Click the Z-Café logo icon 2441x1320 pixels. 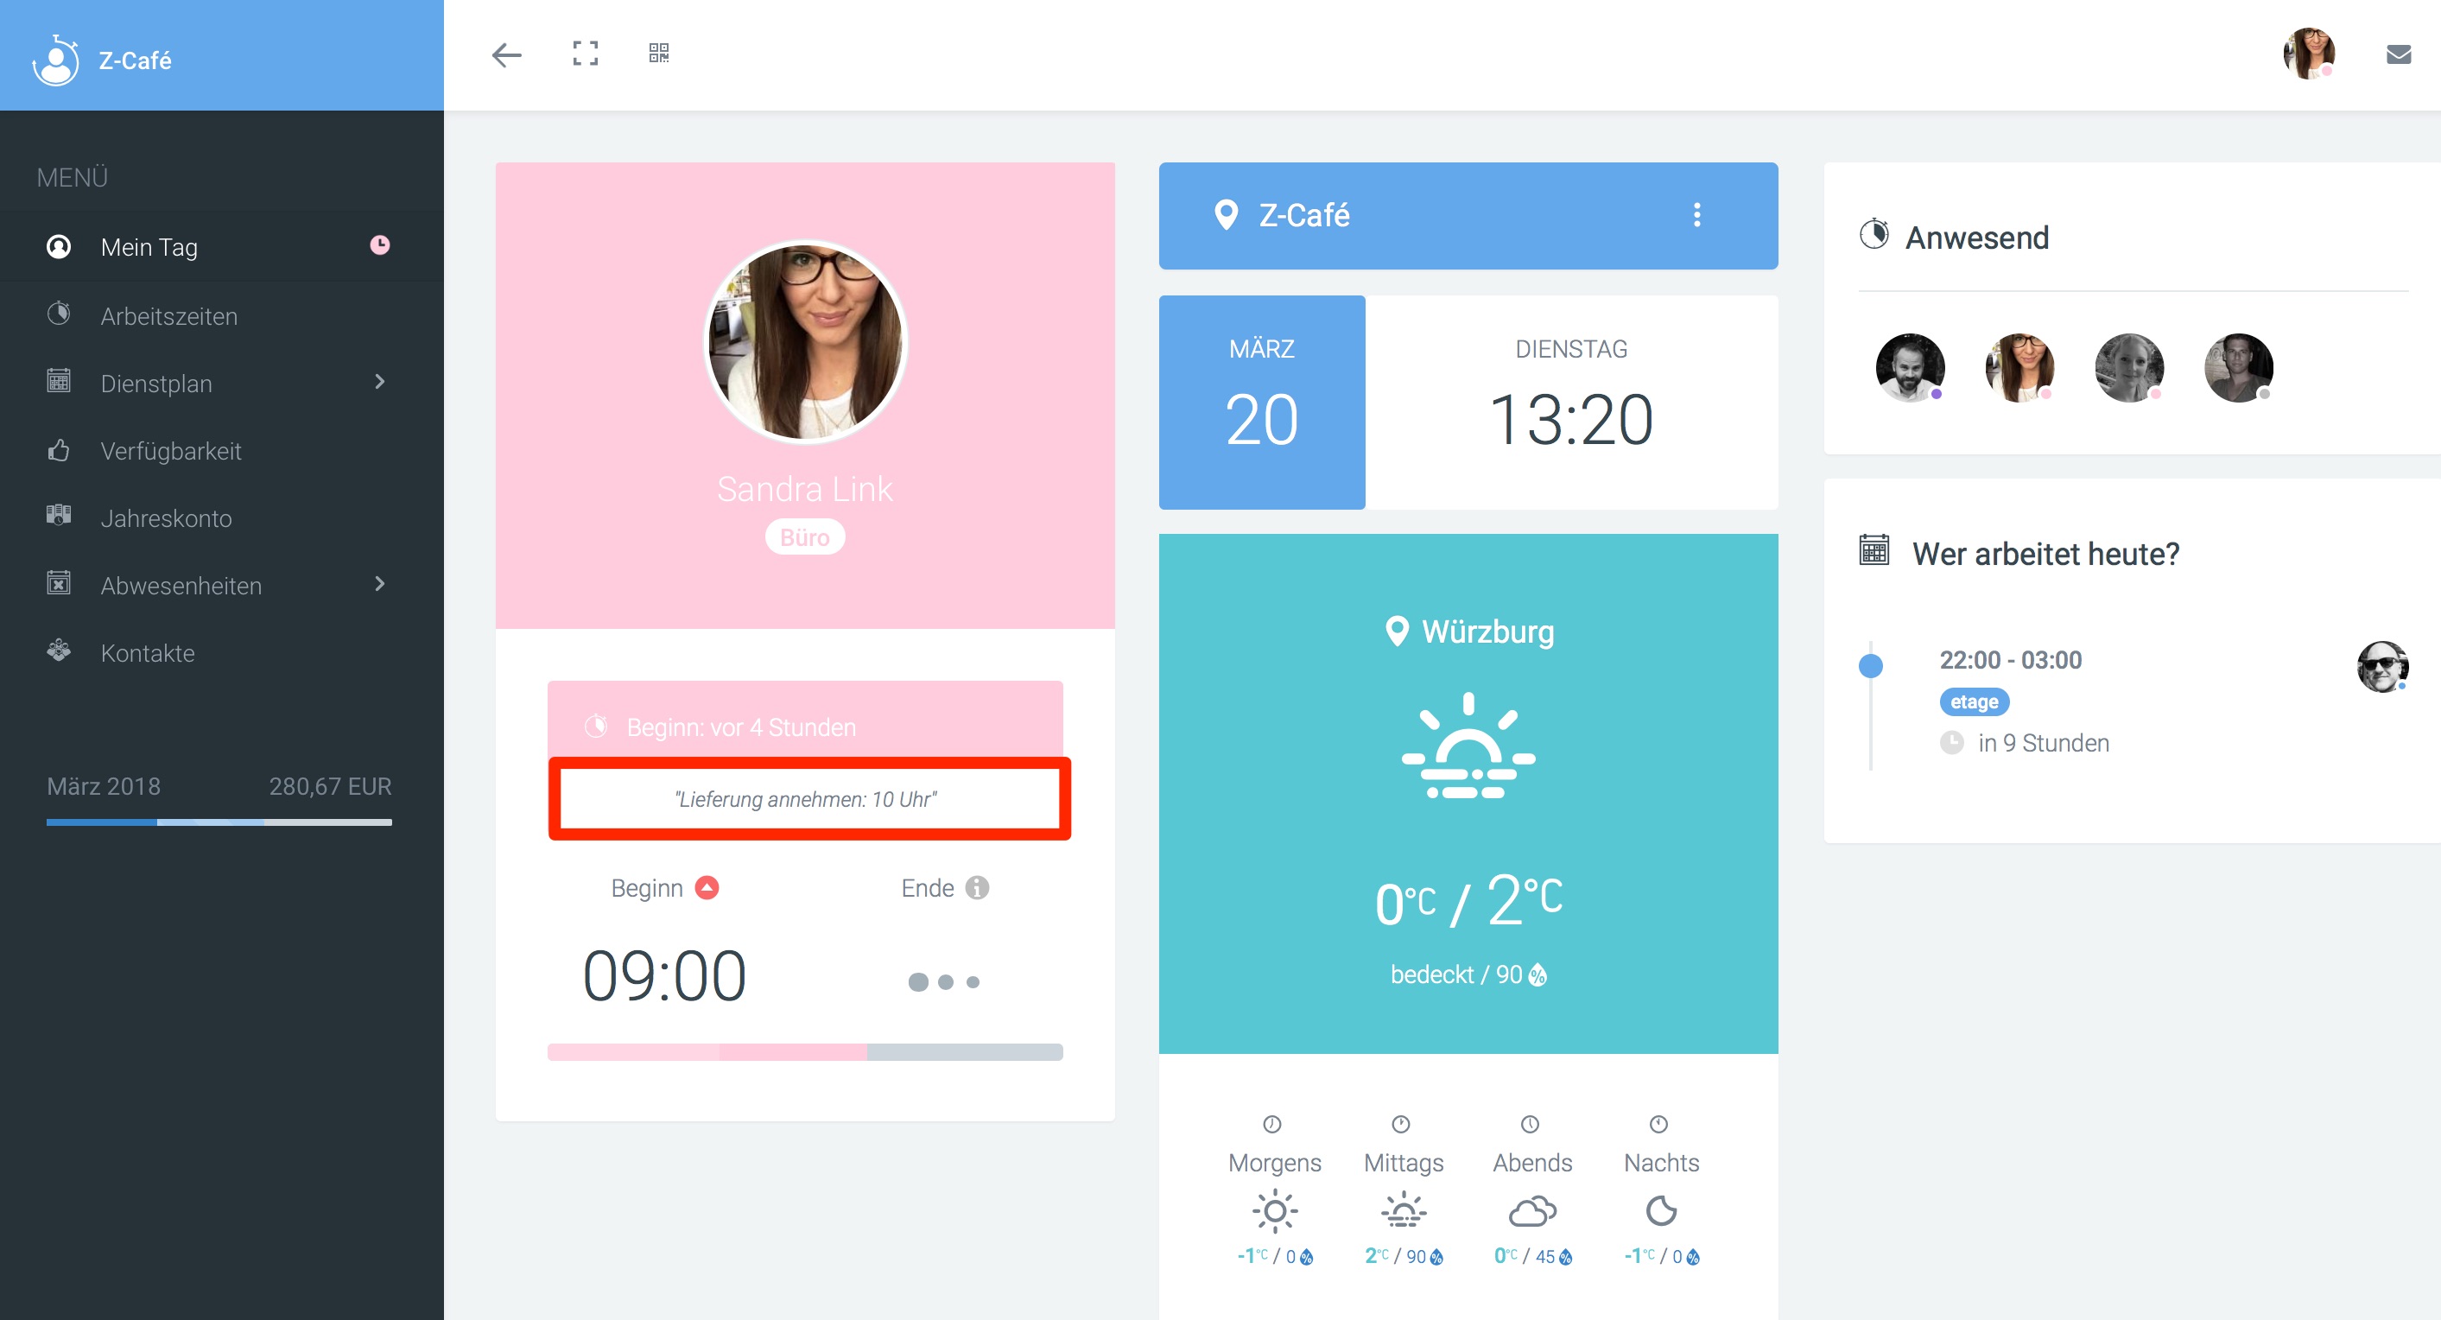(x=56, y=60)
